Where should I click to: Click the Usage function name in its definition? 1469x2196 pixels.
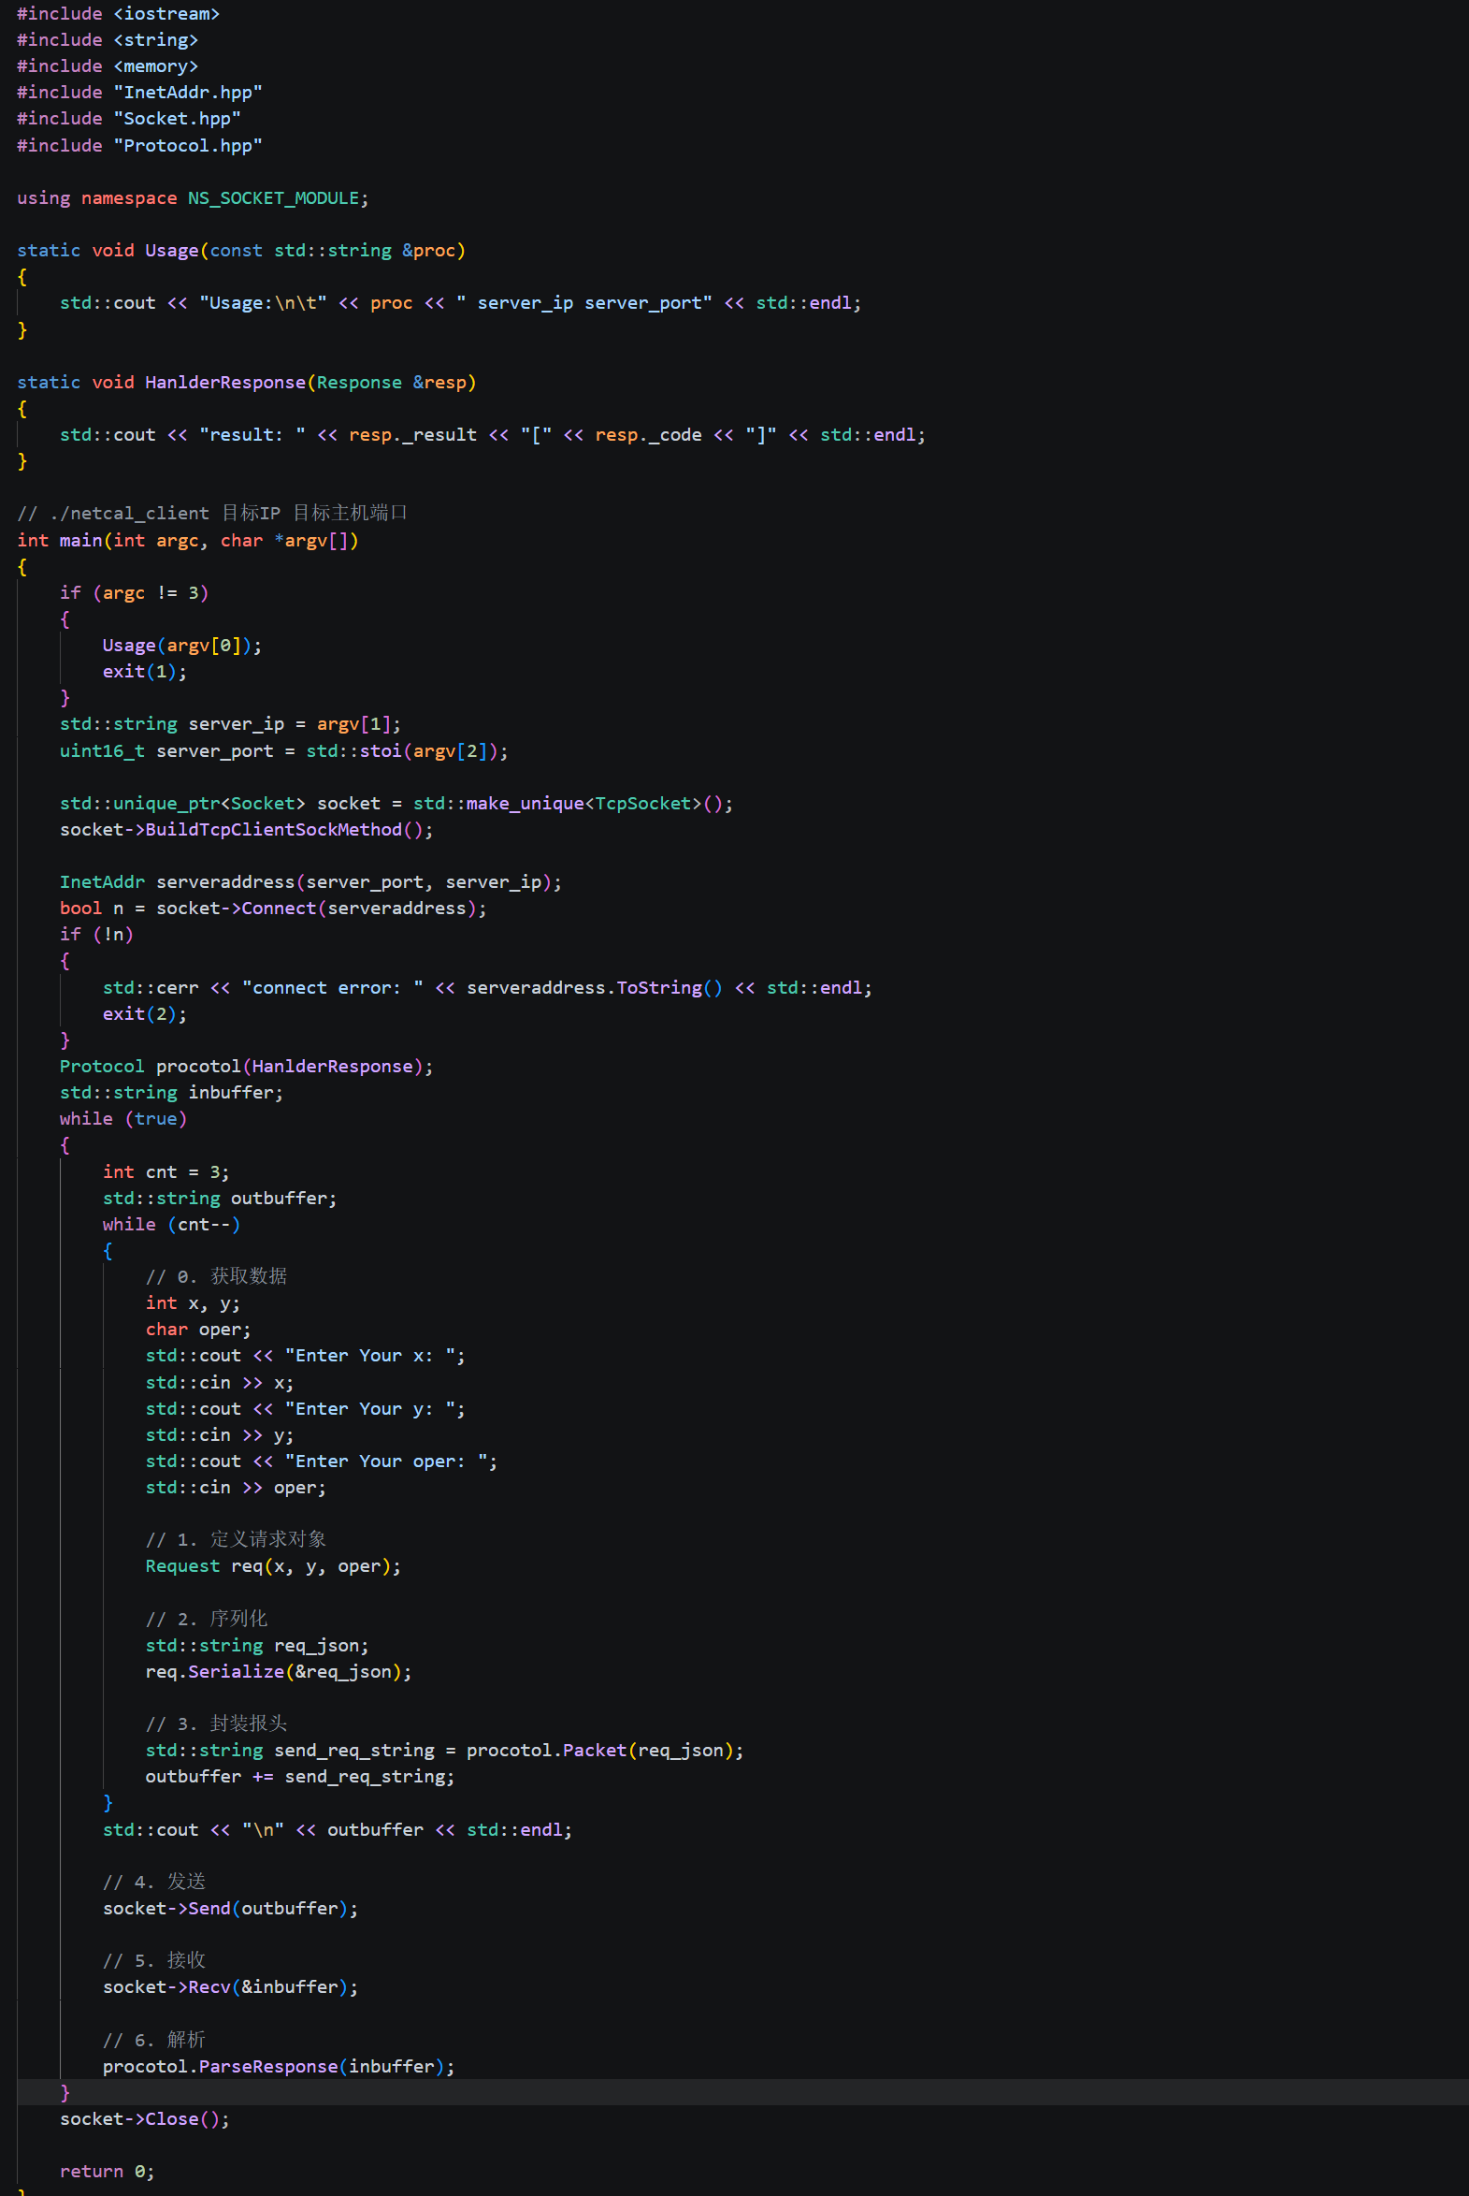(171, 250)
